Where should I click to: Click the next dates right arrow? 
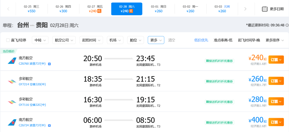click(245, 9)
